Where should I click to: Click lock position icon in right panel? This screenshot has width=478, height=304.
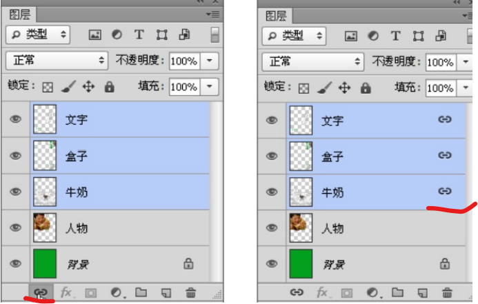click(x=345, y=88)
